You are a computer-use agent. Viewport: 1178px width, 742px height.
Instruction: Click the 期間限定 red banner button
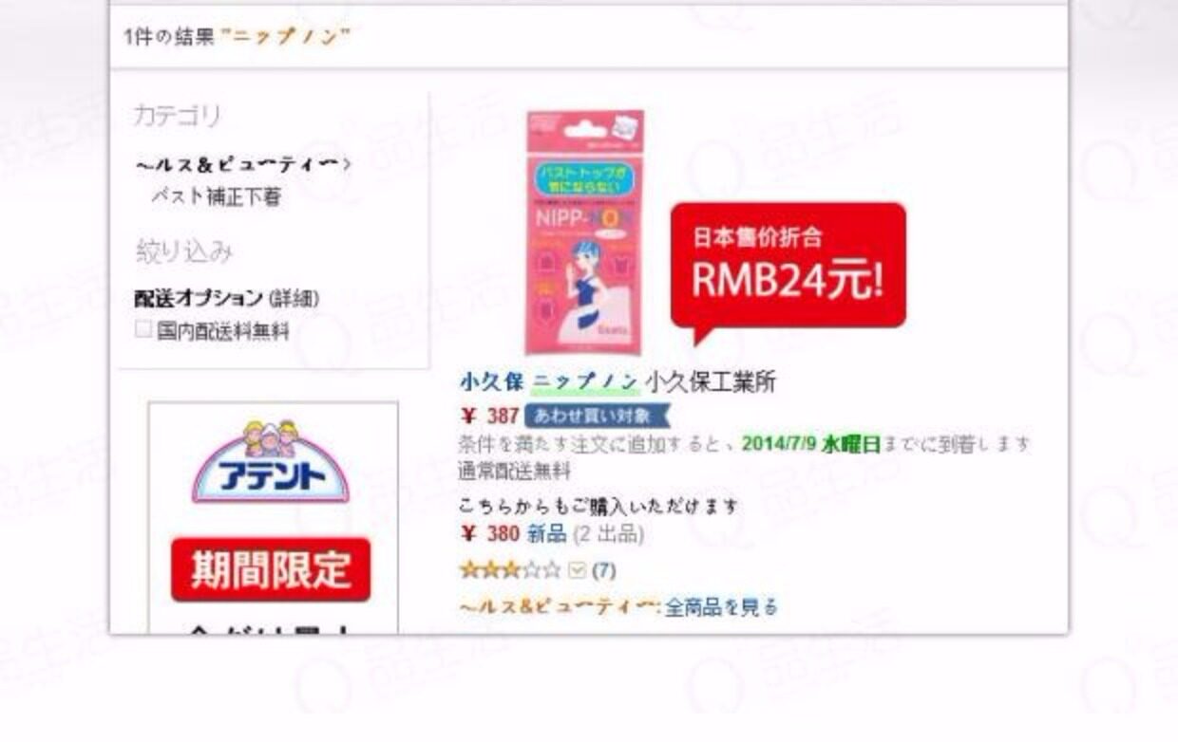pyautogui.click(x=271, y=569)
